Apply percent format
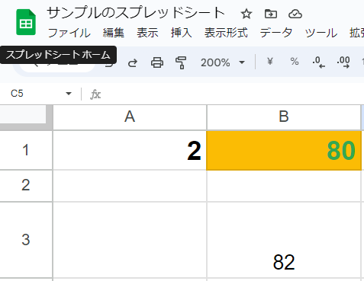This screenshot has width=364, height=281. pyautogui.click(x=295, y=62)
